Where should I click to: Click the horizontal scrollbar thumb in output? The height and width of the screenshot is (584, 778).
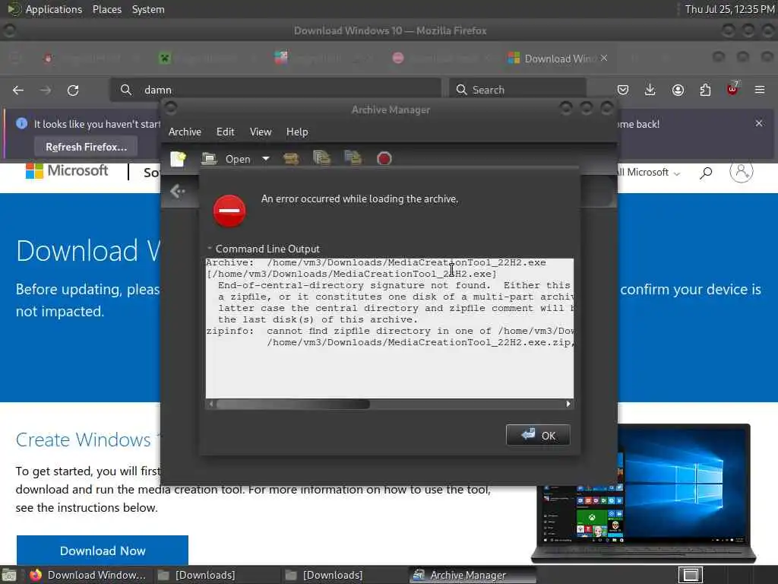[x=293, y=404]
